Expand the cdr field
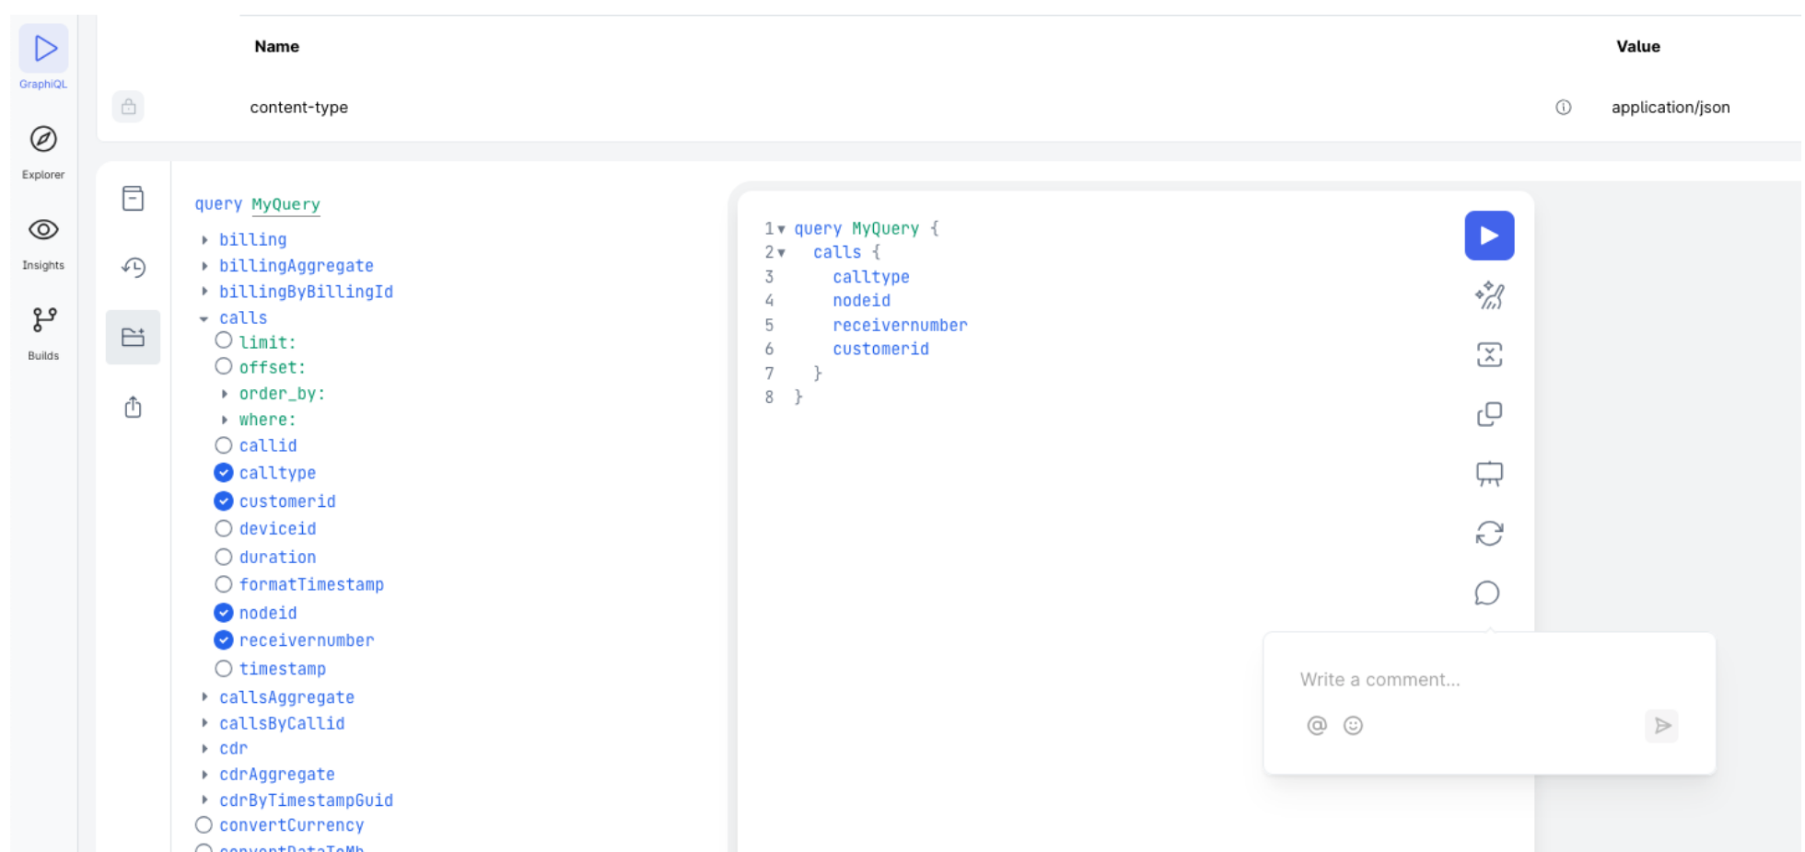The height and width of the screenshot is (852, 1805). click(204, 749)
